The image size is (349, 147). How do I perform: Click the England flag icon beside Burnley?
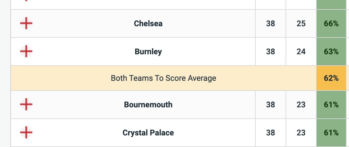(x=26, y=51)
